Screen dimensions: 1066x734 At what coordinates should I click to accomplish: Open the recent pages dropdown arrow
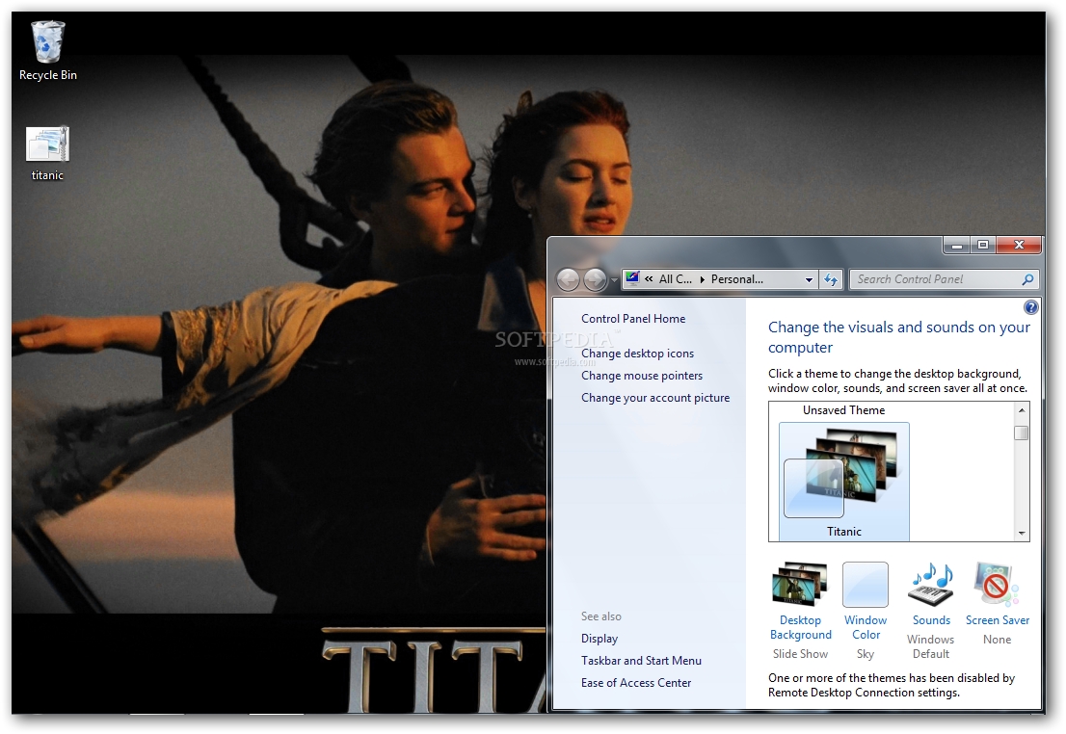(x=614, y=280)
